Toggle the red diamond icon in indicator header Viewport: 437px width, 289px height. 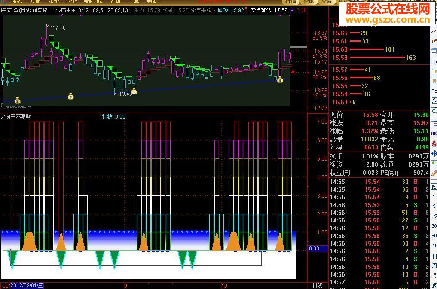(298, 10)
